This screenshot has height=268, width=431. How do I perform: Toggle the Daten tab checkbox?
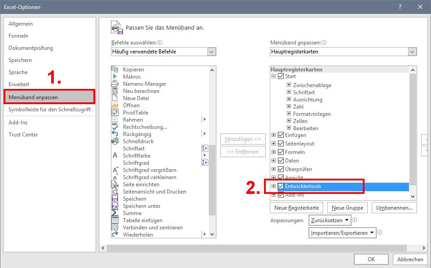click(281, 161)
